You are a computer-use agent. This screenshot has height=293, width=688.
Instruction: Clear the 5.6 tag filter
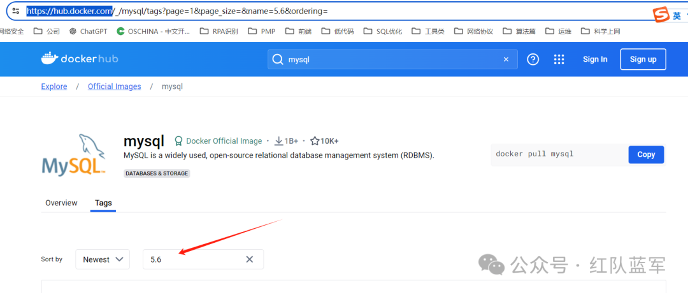pos(250,259)
